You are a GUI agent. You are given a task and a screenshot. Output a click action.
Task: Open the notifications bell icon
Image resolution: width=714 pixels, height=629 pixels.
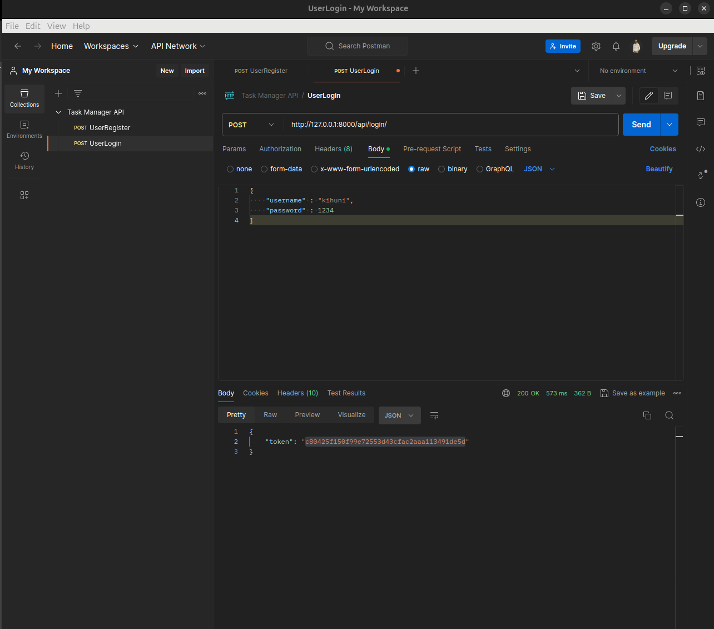pos(616,46)
